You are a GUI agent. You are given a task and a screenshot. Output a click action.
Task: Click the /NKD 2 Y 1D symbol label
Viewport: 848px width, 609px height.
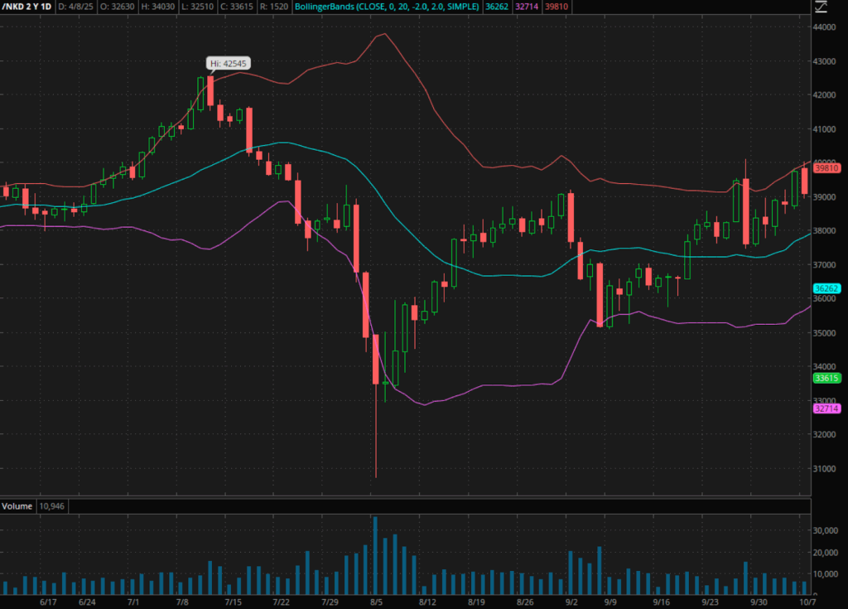click(26, 7)
